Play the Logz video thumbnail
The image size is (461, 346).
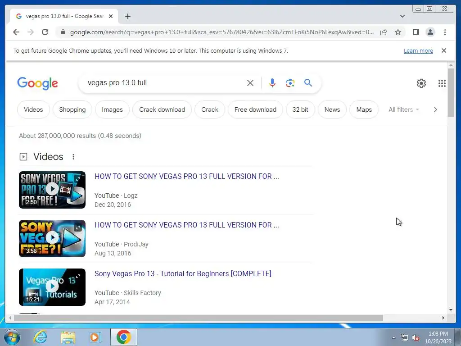click(52, 190)
